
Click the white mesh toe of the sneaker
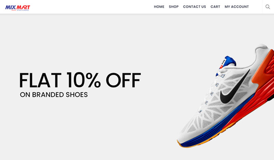(190, 127)
